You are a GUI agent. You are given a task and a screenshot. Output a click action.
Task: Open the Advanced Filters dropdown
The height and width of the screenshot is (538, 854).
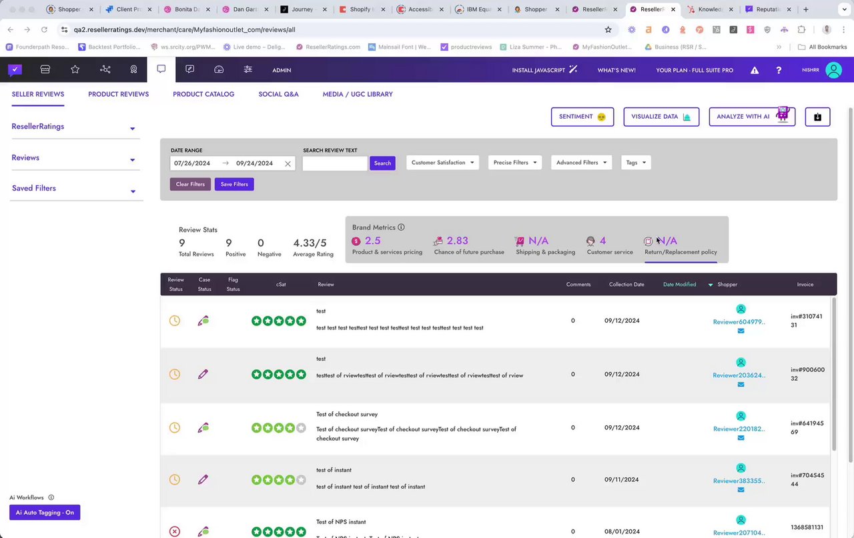pos(582,163)
